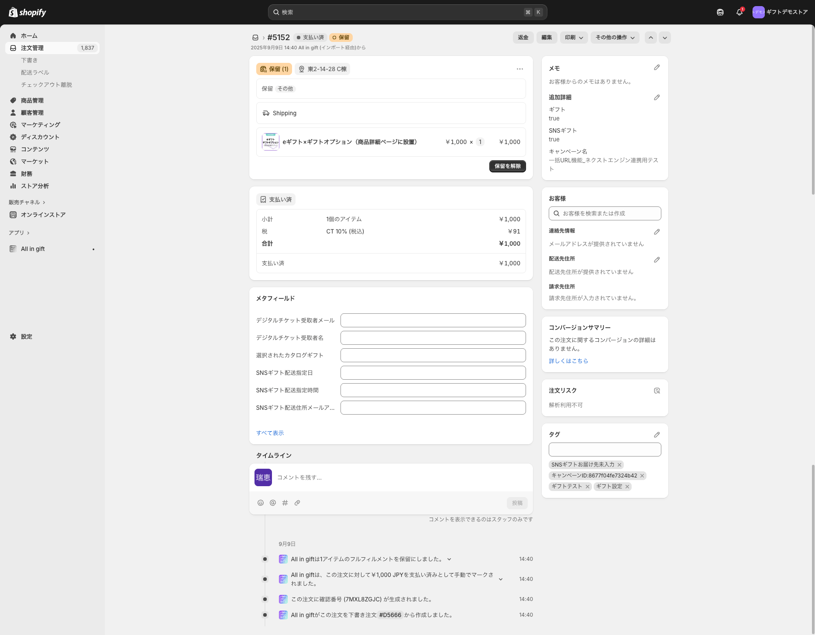Viewport: 815px width, 635px height.
Task: Go to ストア分析 in the sidebar
Action: point(35,186)
